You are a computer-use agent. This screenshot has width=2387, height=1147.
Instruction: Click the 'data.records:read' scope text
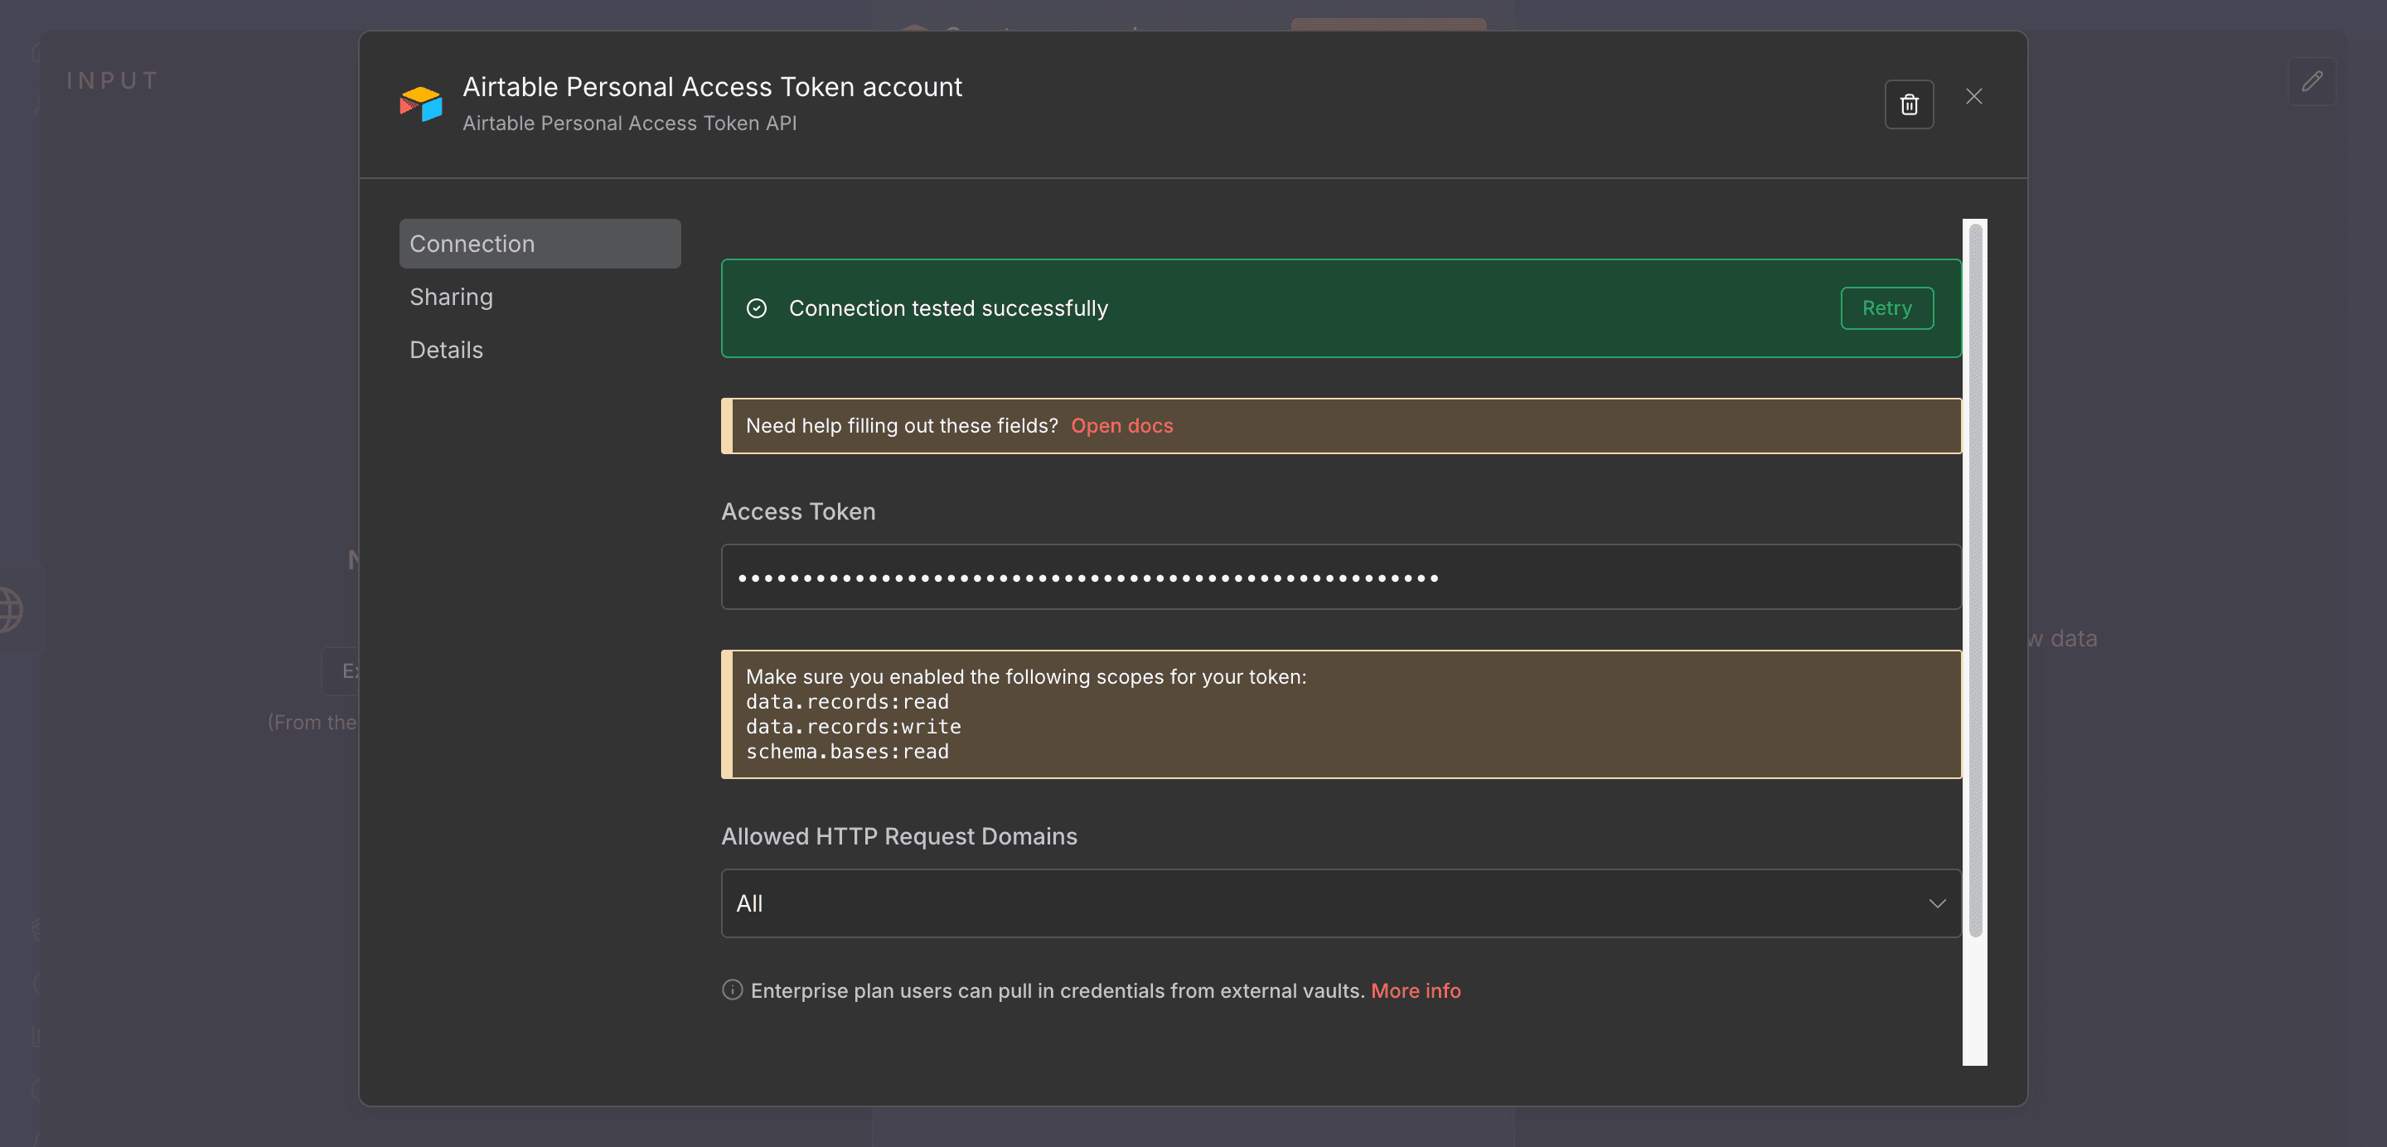(847, 701)
